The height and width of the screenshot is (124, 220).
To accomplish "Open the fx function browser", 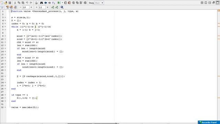I will 54,3.
